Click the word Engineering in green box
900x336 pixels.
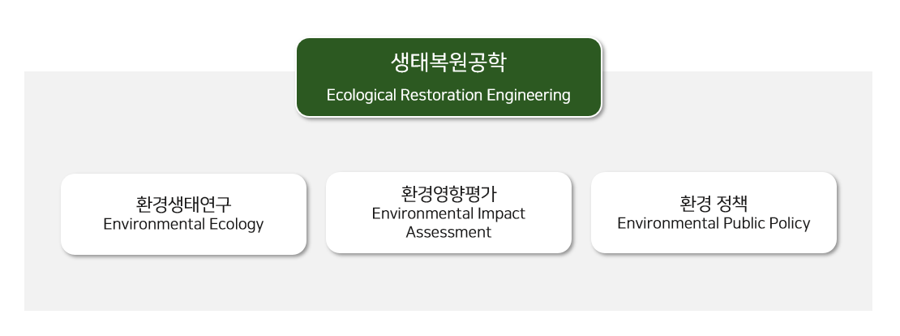529,95
